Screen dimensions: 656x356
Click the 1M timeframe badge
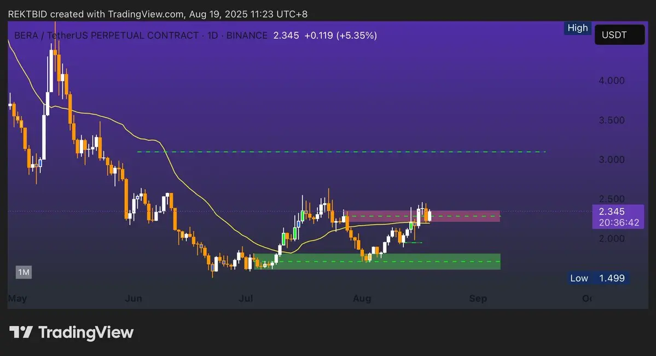[x=24, y=272]
